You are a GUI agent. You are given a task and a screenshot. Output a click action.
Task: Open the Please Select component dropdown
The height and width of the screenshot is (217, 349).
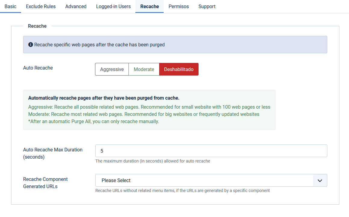[x=205, y=181]
